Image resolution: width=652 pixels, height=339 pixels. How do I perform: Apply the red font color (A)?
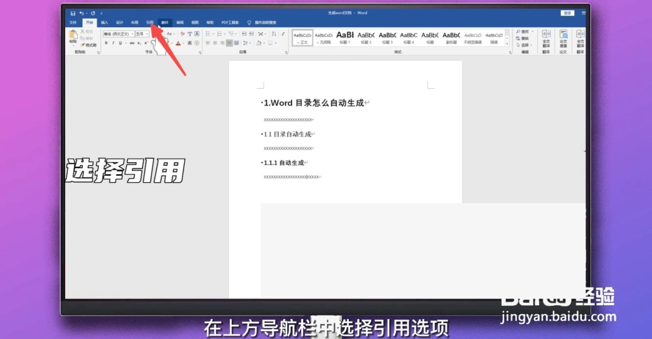click(178, 43)
